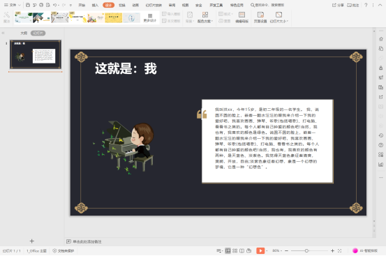This screenshot has height=256, width=386.
Task: Open the 开发工具 ribbon tab
Action: coord(216,5)
